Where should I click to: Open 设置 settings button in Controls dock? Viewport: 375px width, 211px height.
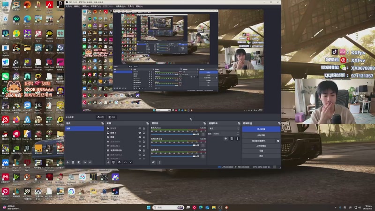(x=261, y=151)
